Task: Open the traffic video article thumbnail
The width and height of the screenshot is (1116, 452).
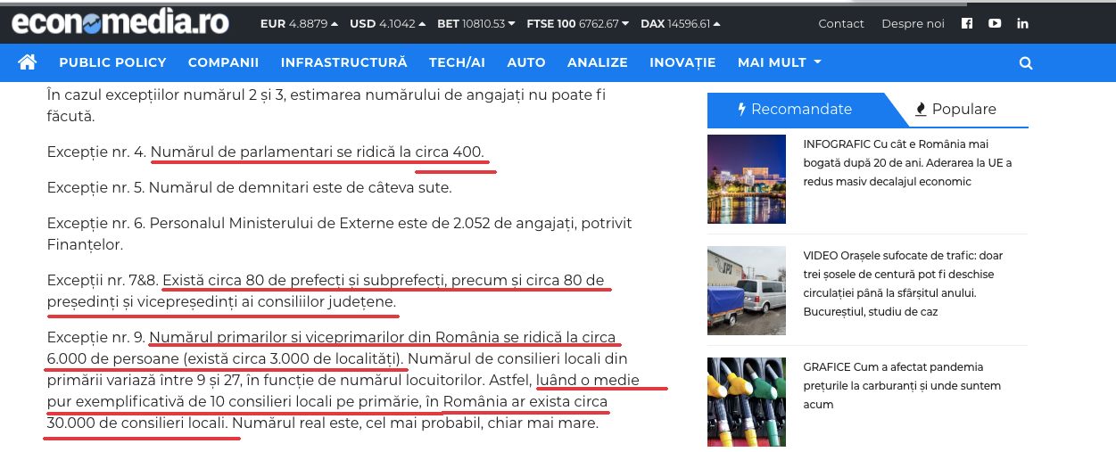Action: point(746,291)
